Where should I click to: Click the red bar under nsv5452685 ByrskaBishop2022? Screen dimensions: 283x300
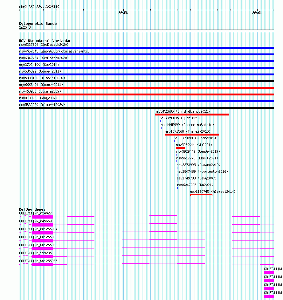(192, 115)
